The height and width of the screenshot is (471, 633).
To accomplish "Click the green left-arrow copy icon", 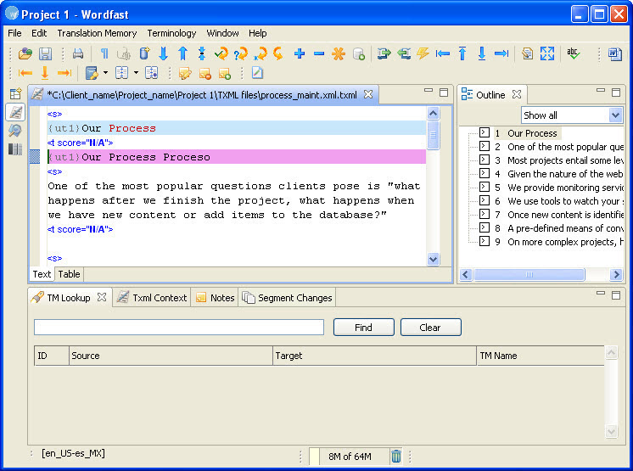I will coord(404,53).
